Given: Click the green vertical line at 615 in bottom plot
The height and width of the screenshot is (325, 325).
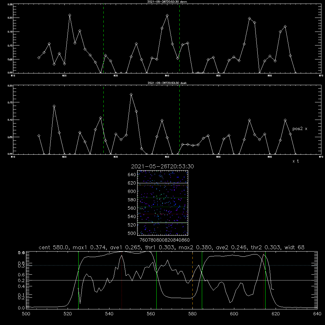Looking at the screenshot, I should (265, 280).
